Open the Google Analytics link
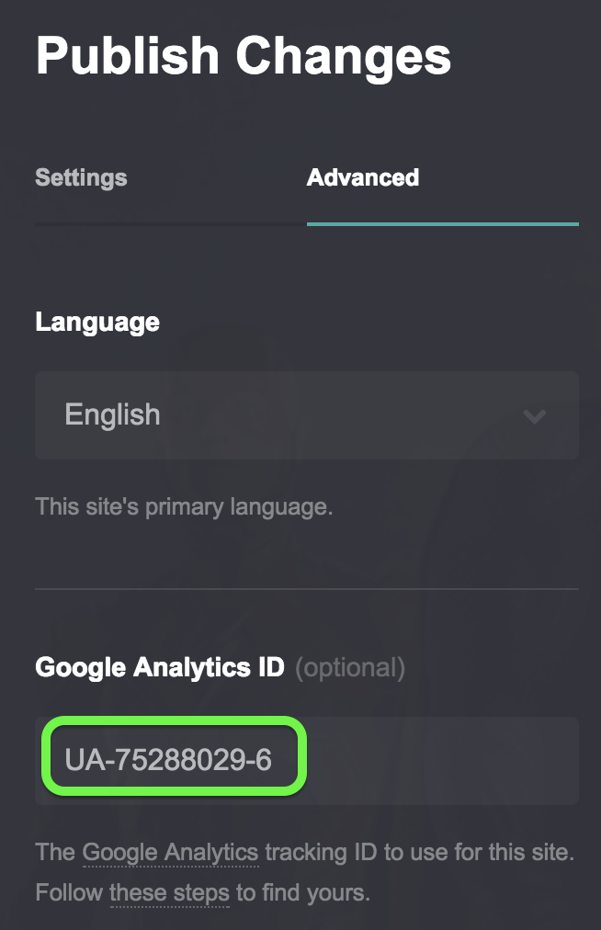601x930 pixels. tap(171, 853)
